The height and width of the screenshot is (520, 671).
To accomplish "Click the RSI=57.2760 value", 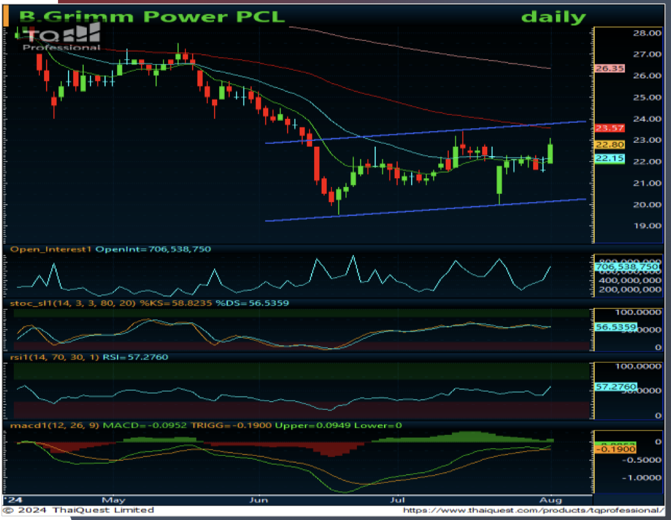I will tap(135, 358).
